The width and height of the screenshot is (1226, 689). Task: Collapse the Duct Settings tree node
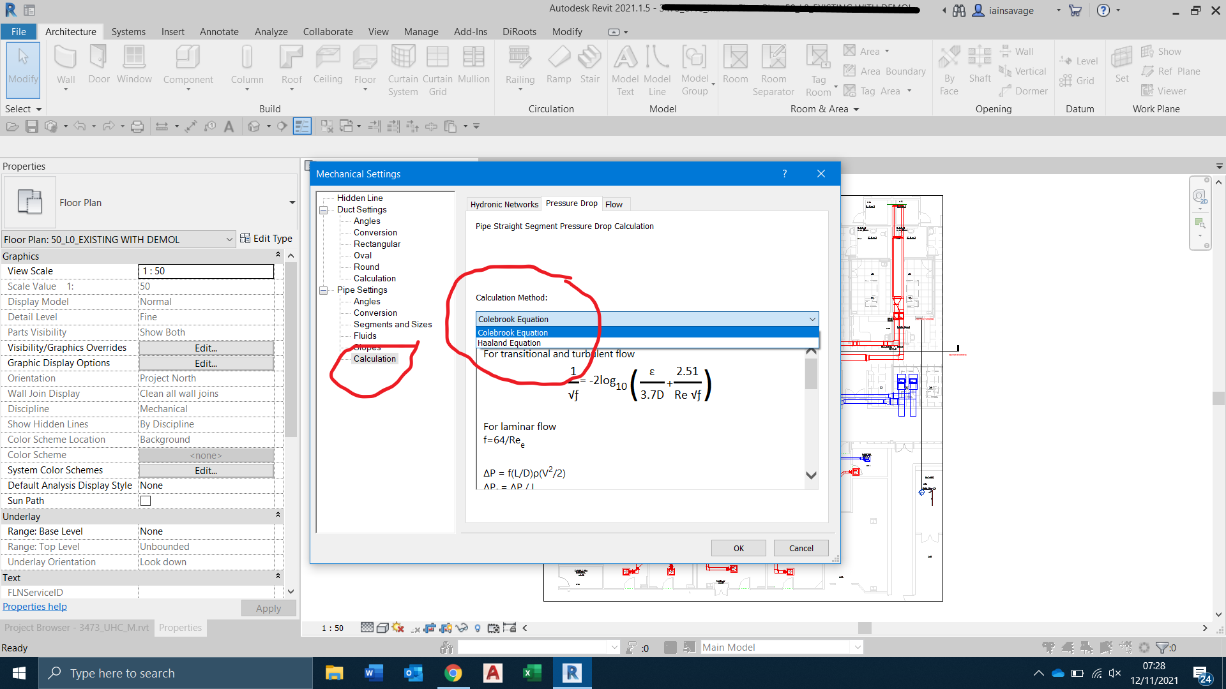324,210
